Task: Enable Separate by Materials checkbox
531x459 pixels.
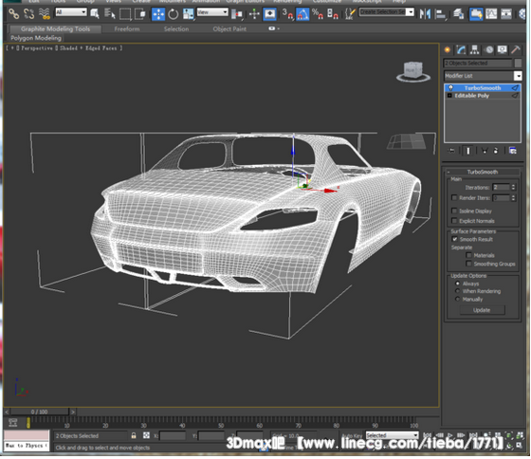Action: tap(468, 255)
